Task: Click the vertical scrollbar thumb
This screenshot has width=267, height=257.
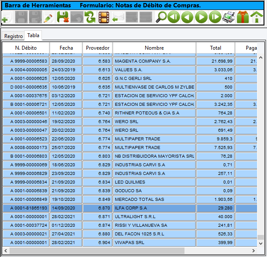Action: tap(261, 237)
